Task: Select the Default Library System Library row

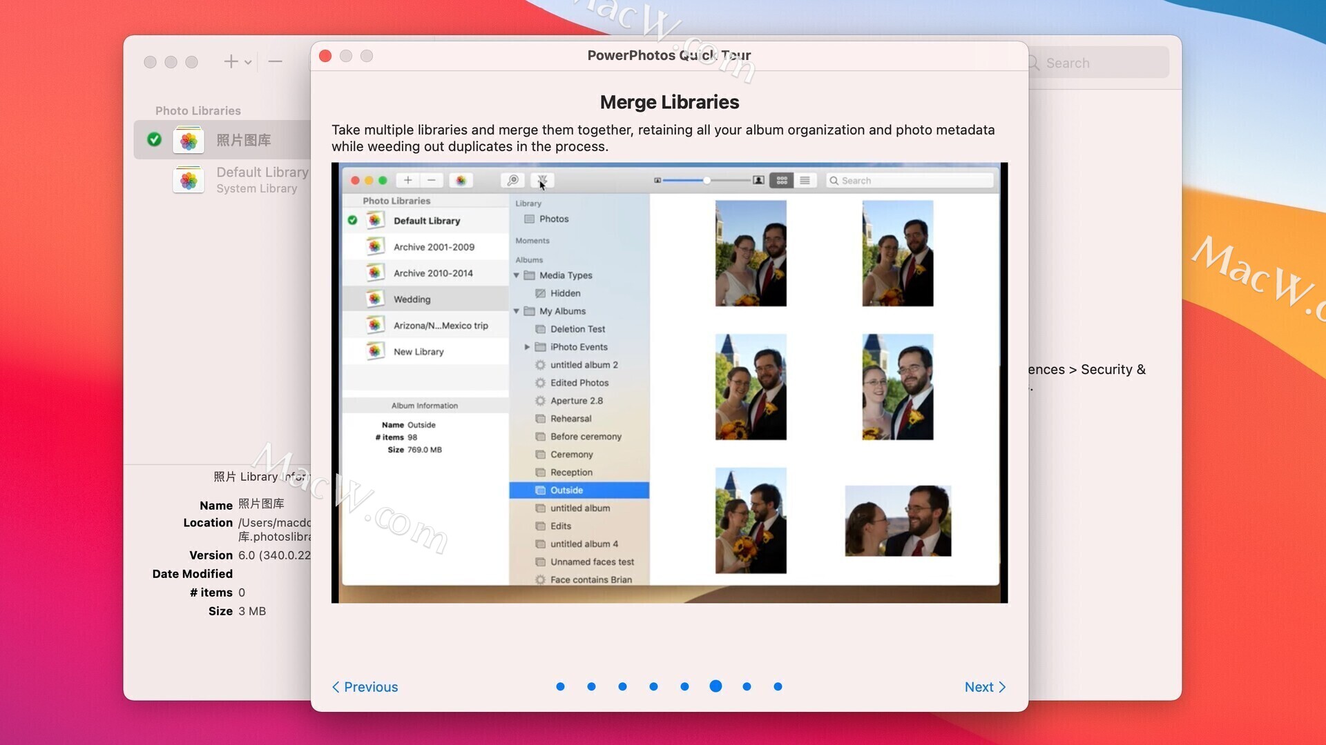Action: pos(222,180)
